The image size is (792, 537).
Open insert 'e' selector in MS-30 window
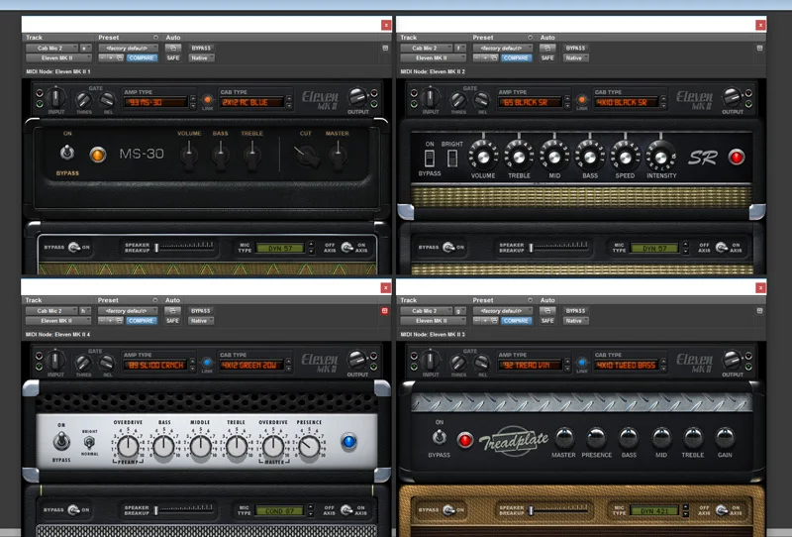[x=85, y=48]
